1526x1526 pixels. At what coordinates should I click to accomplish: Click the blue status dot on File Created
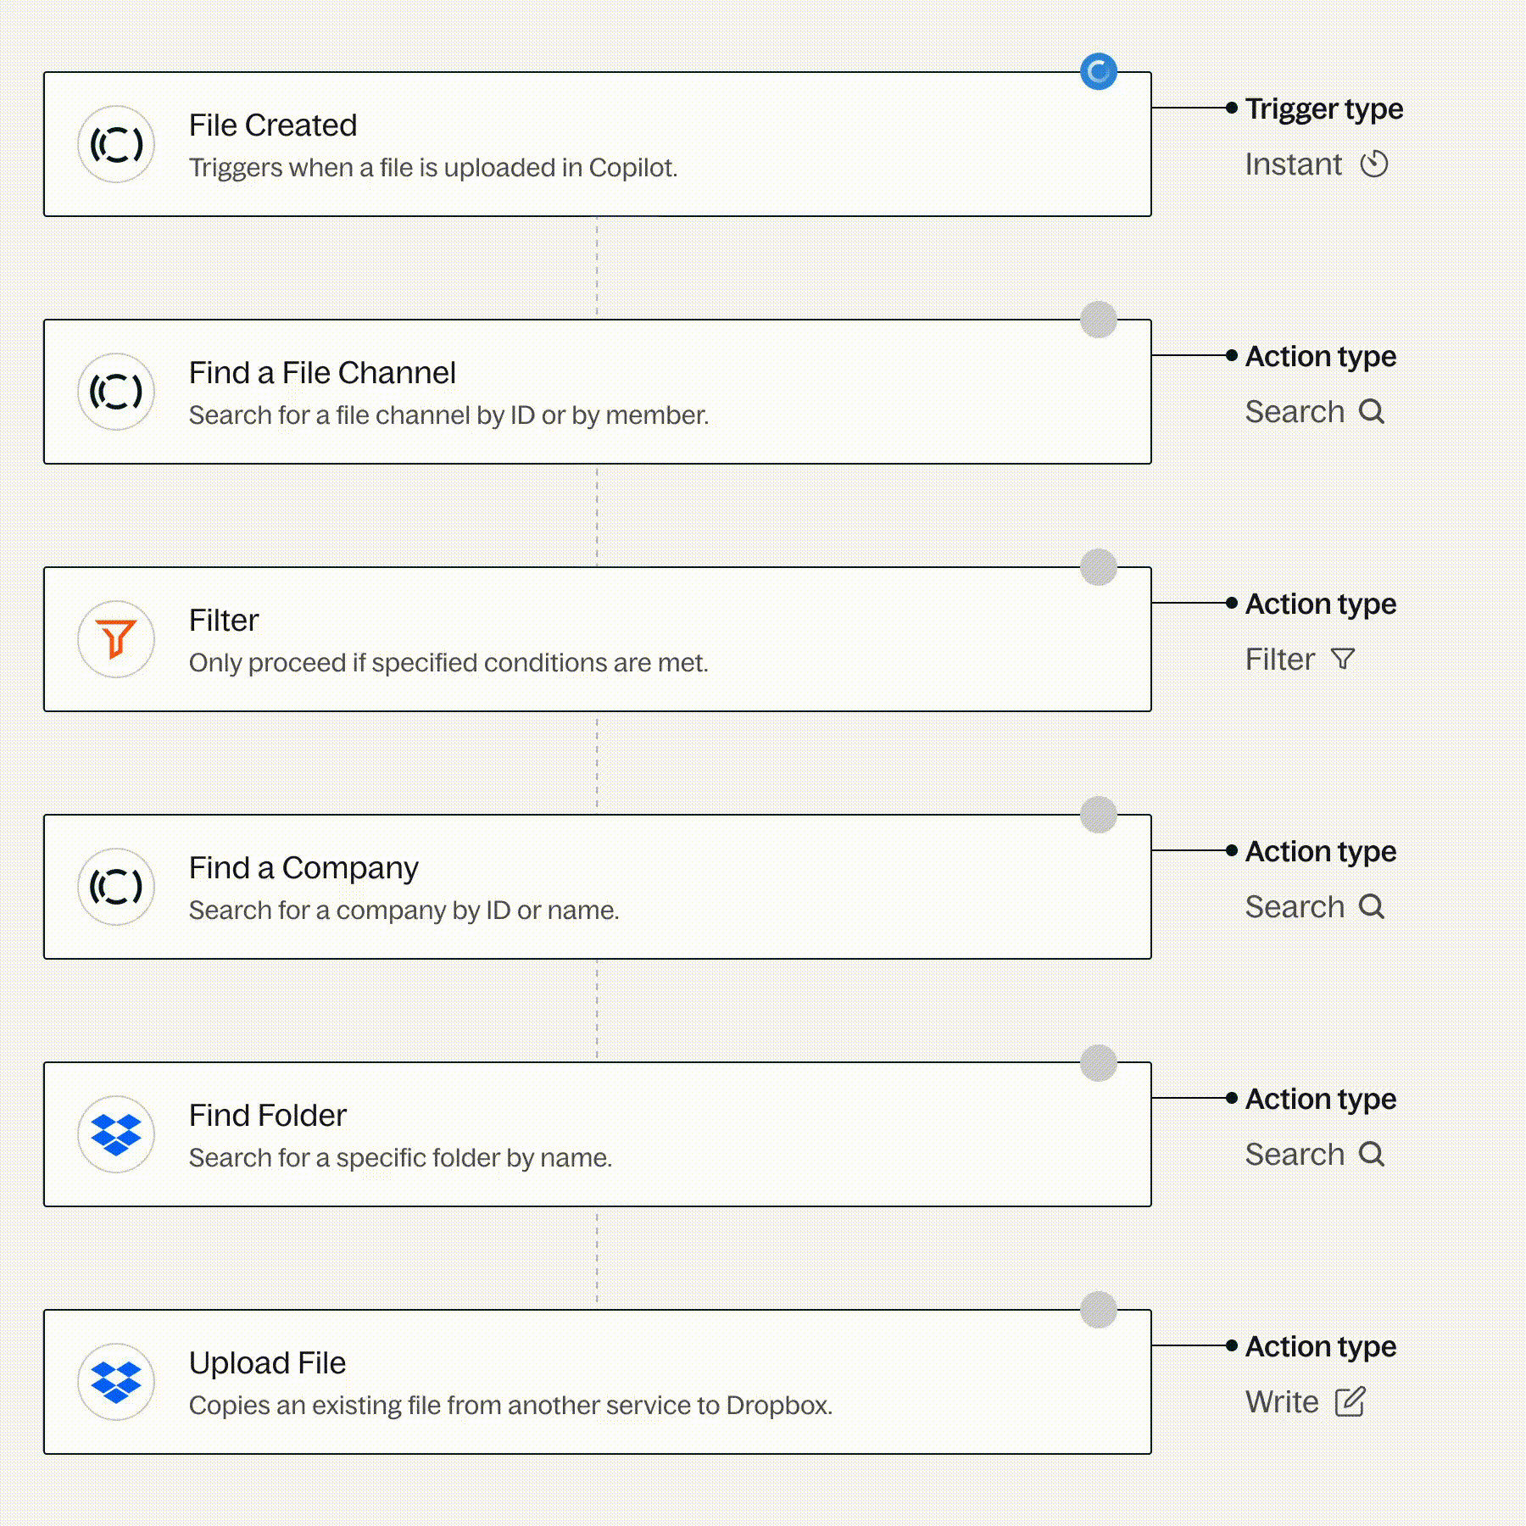coord(1099,72)
